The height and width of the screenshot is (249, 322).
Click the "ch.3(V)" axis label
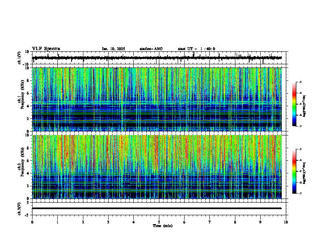[20, 209]
